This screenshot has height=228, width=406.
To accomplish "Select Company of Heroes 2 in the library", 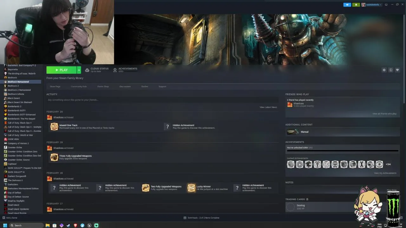I will [x=18, y=143].
